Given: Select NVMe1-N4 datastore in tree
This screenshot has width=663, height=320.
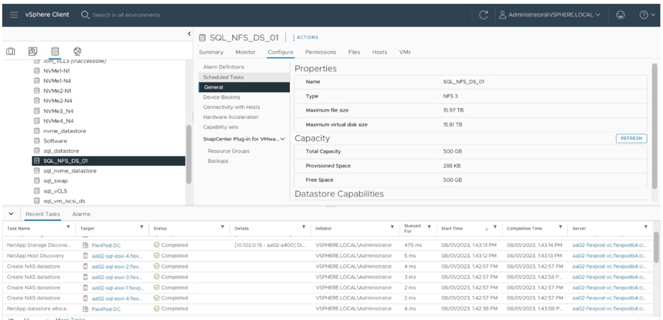Looking at the screenshot, I should (x=57, y=80).
